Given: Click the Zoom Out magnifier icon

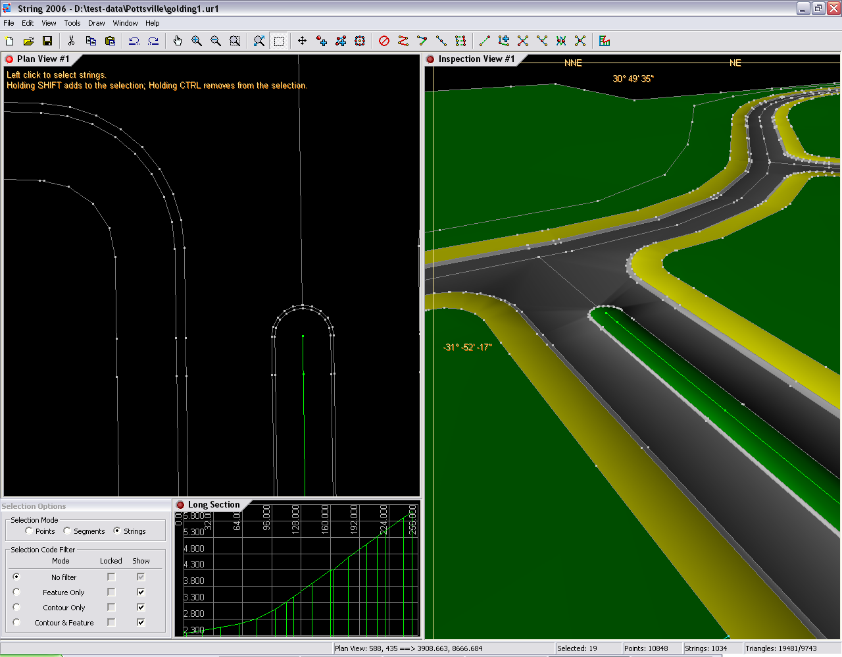Looking at the screenshot, I should (x=216, y=41).
